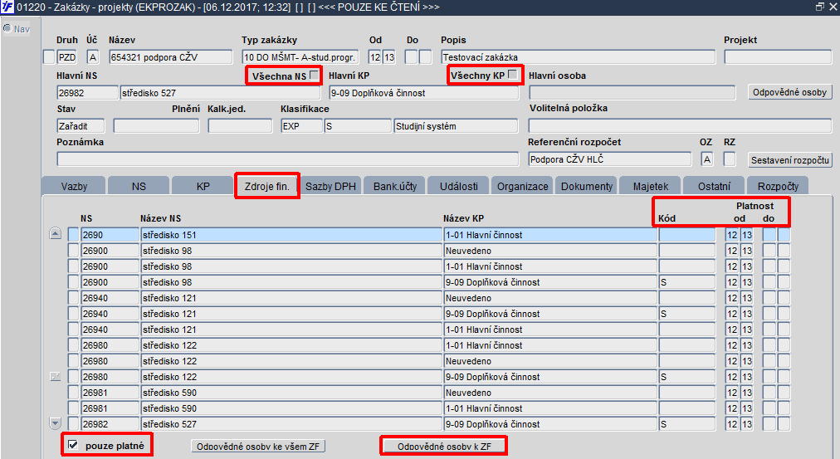Select the cell středisko 151
This screenshot has height=459, width=840.
click(x=291, y=235)
